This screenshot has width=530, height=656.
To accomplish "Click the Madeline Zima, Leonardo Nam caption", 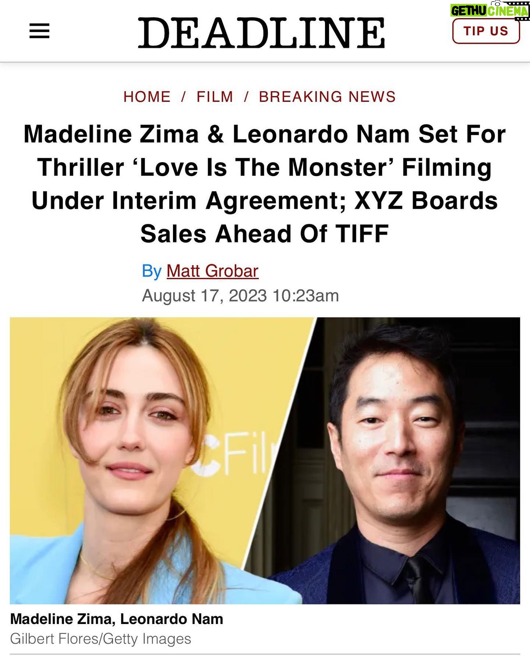I will coord(117,619).
